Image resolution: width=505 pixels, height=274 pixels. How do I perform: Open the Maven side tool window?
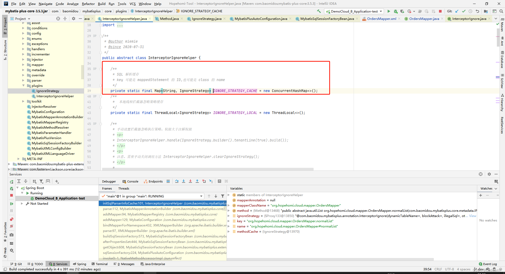point(502,25)
